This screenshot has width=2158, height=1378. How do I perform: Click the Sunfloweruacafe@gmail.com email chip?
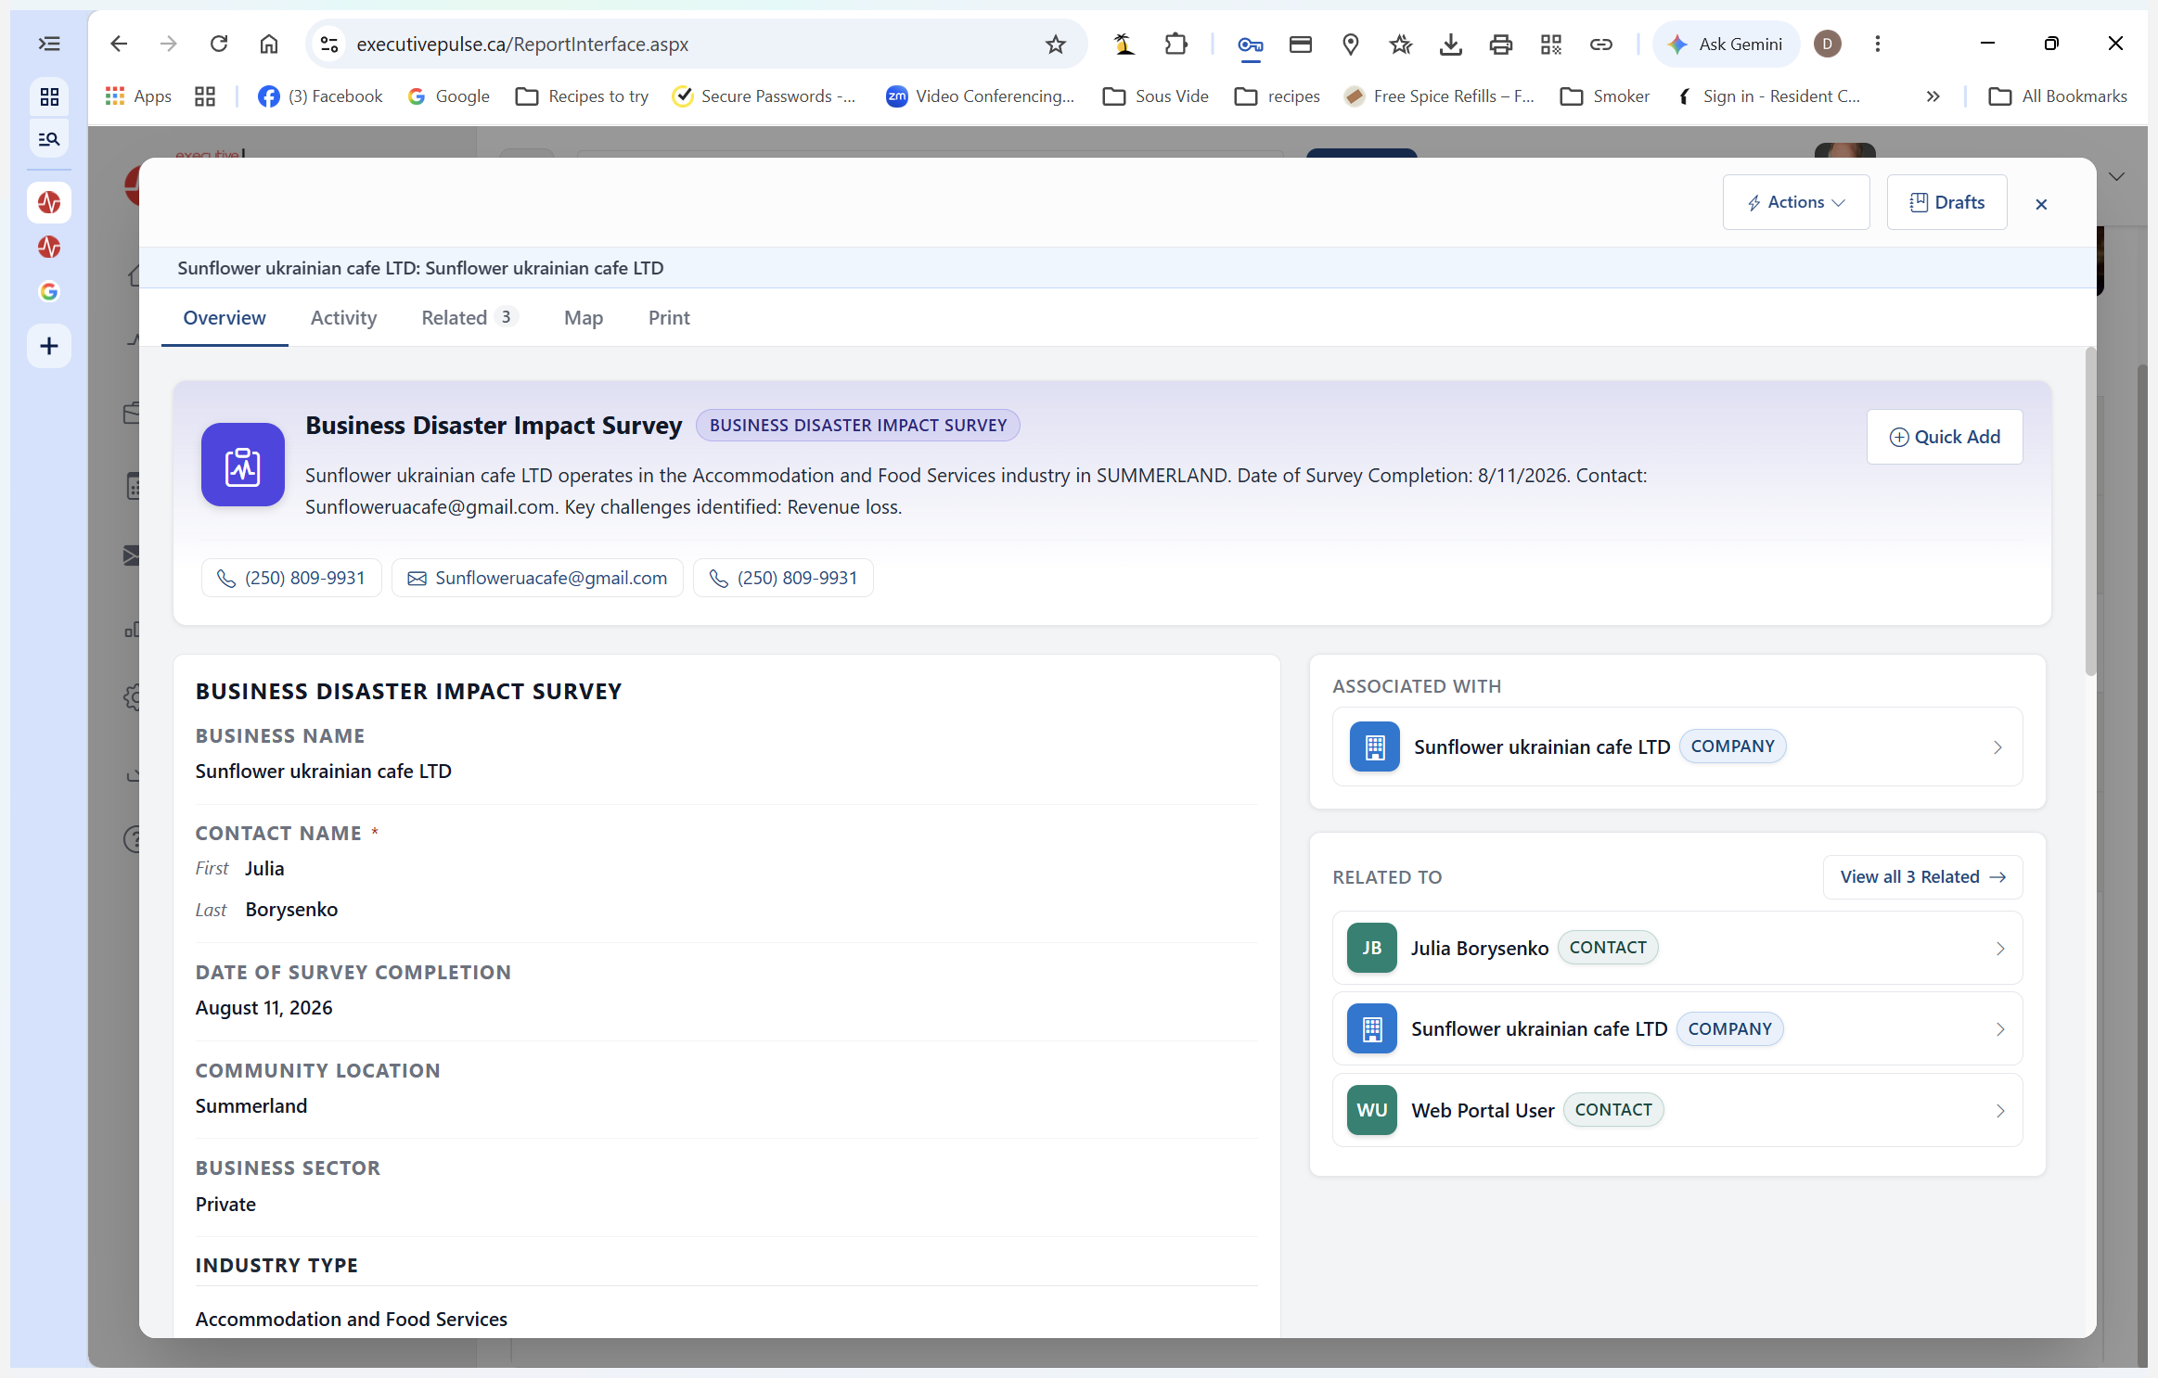(x=537, y=578)
